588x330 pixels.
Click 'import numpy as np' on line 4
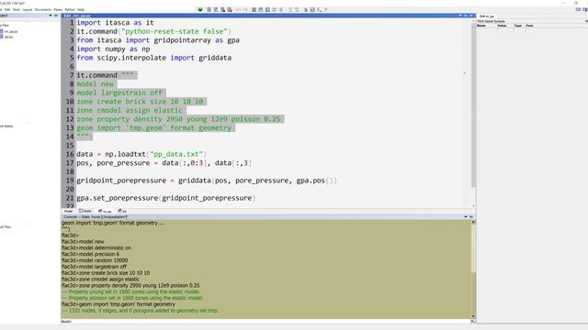click(x=113, y=49)
